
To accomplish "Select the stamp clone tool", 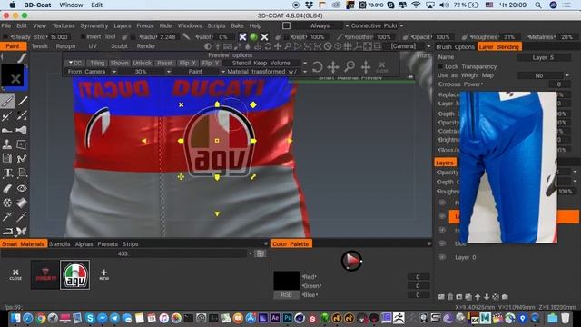I will click(x=6, y=144).
